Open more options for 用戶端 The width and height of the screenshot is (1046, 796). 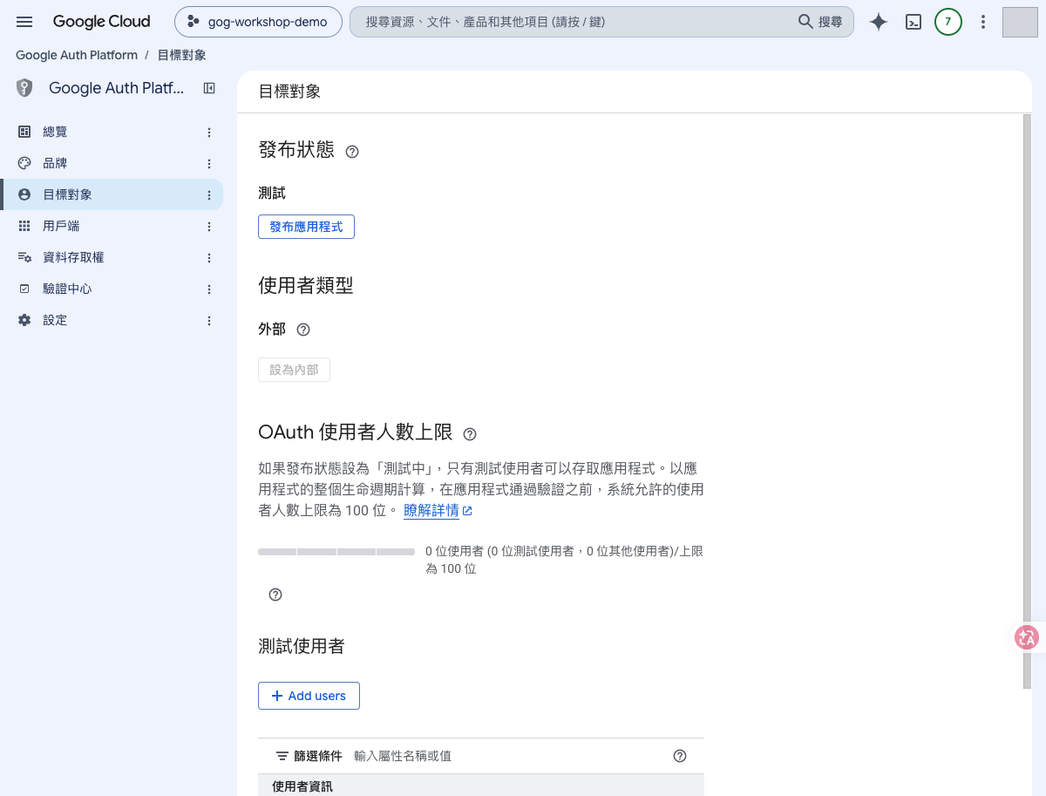click(209, 227)
